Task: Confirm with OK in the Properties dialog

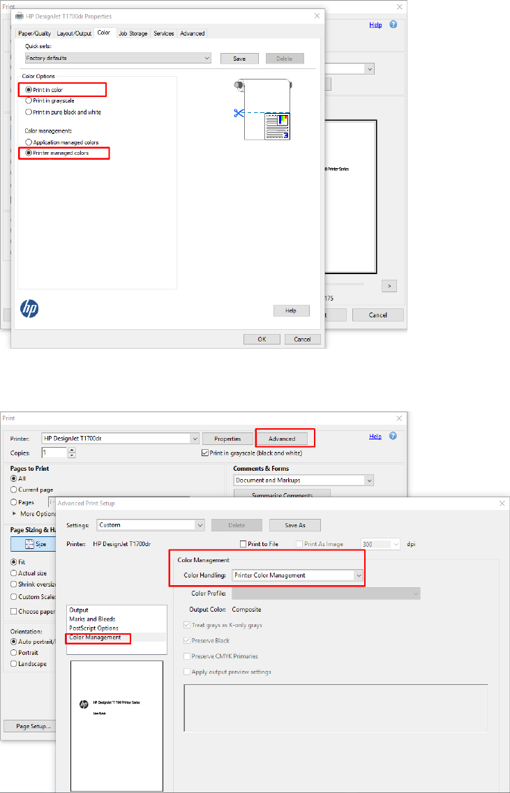Action: click(262, 340)
